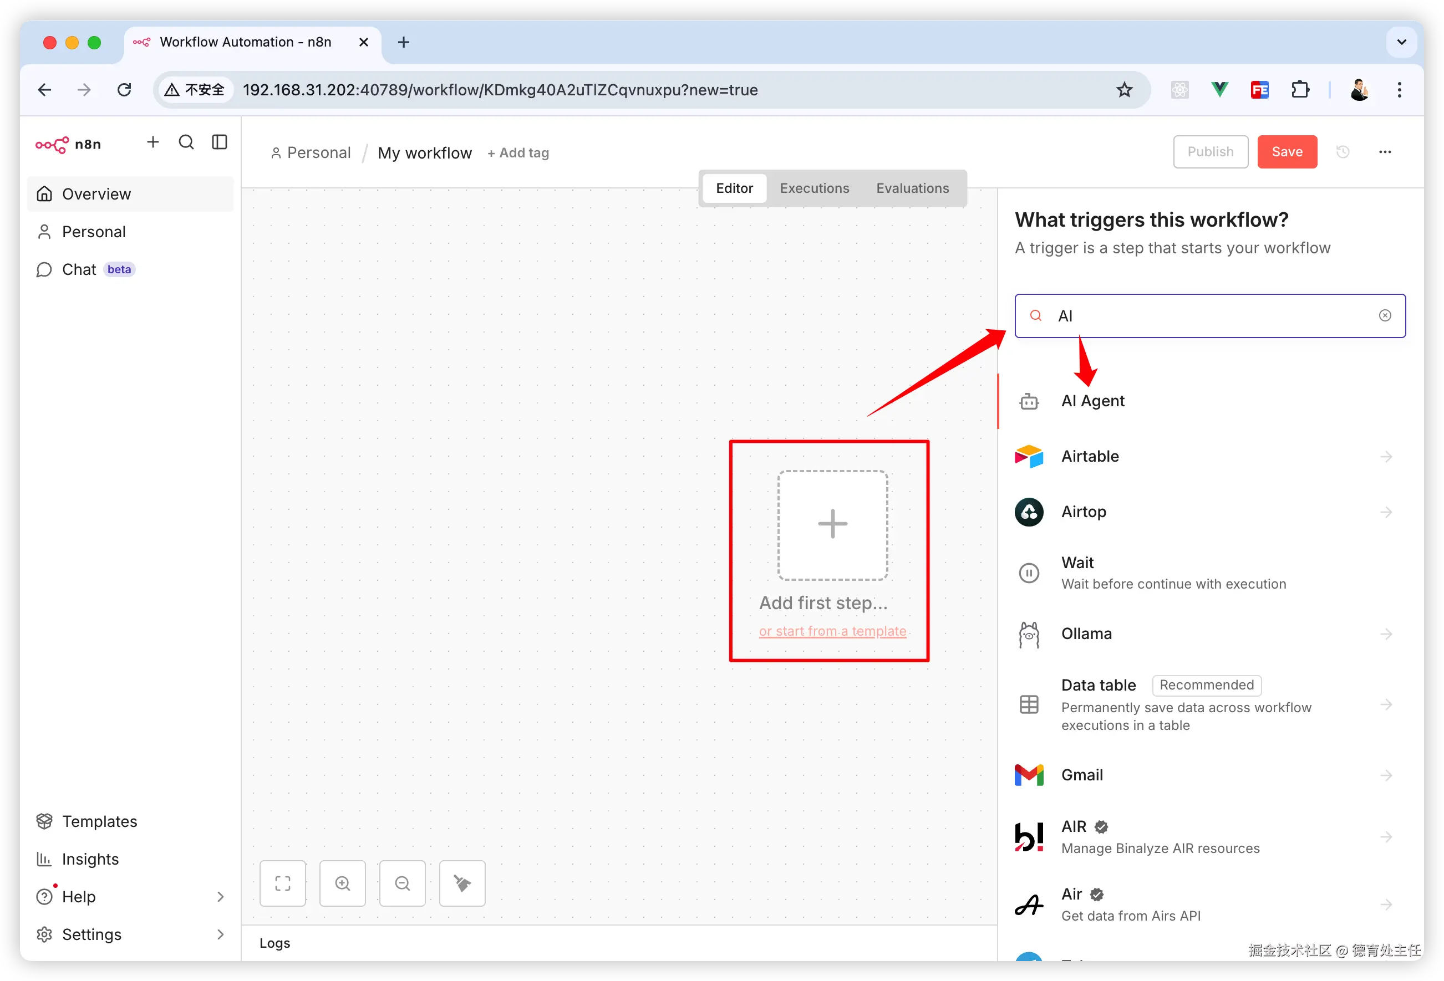Open workflow history clock icon
The width and height of the screenshot is (1444, 981).
tap(1343, 152)
